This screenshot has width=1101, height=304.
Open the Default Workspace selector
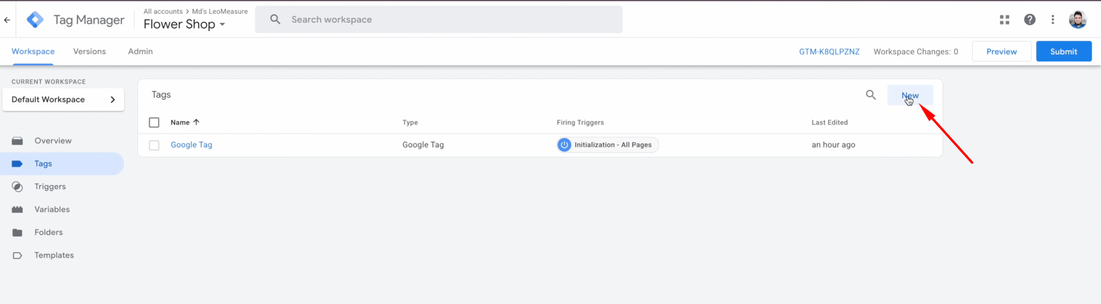click(x=63, y=99)
